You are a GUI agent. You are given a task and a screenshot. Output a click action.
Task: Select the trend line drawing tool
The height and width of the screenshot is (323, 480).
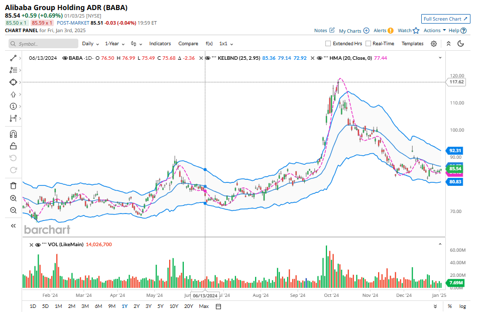click(x=14, y=58)
